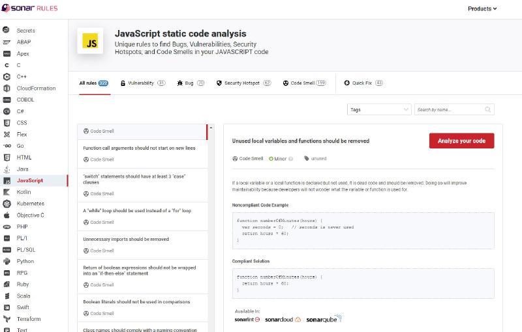Click the Sonar Rules logo
This screenshot has height=332, width=522.
[x=29, y=8]
